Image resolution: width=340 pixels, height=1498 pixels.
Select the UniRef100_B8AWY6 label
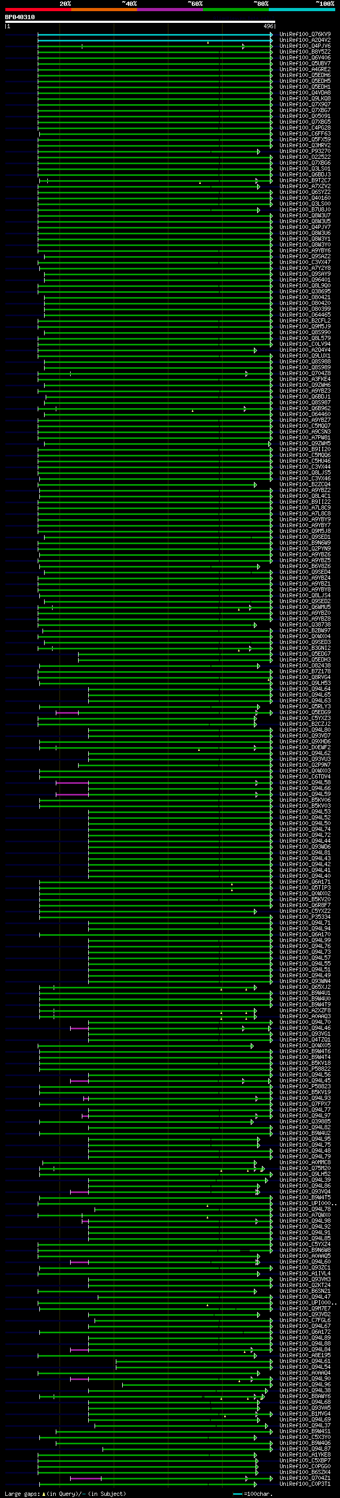coord(305,1395)
